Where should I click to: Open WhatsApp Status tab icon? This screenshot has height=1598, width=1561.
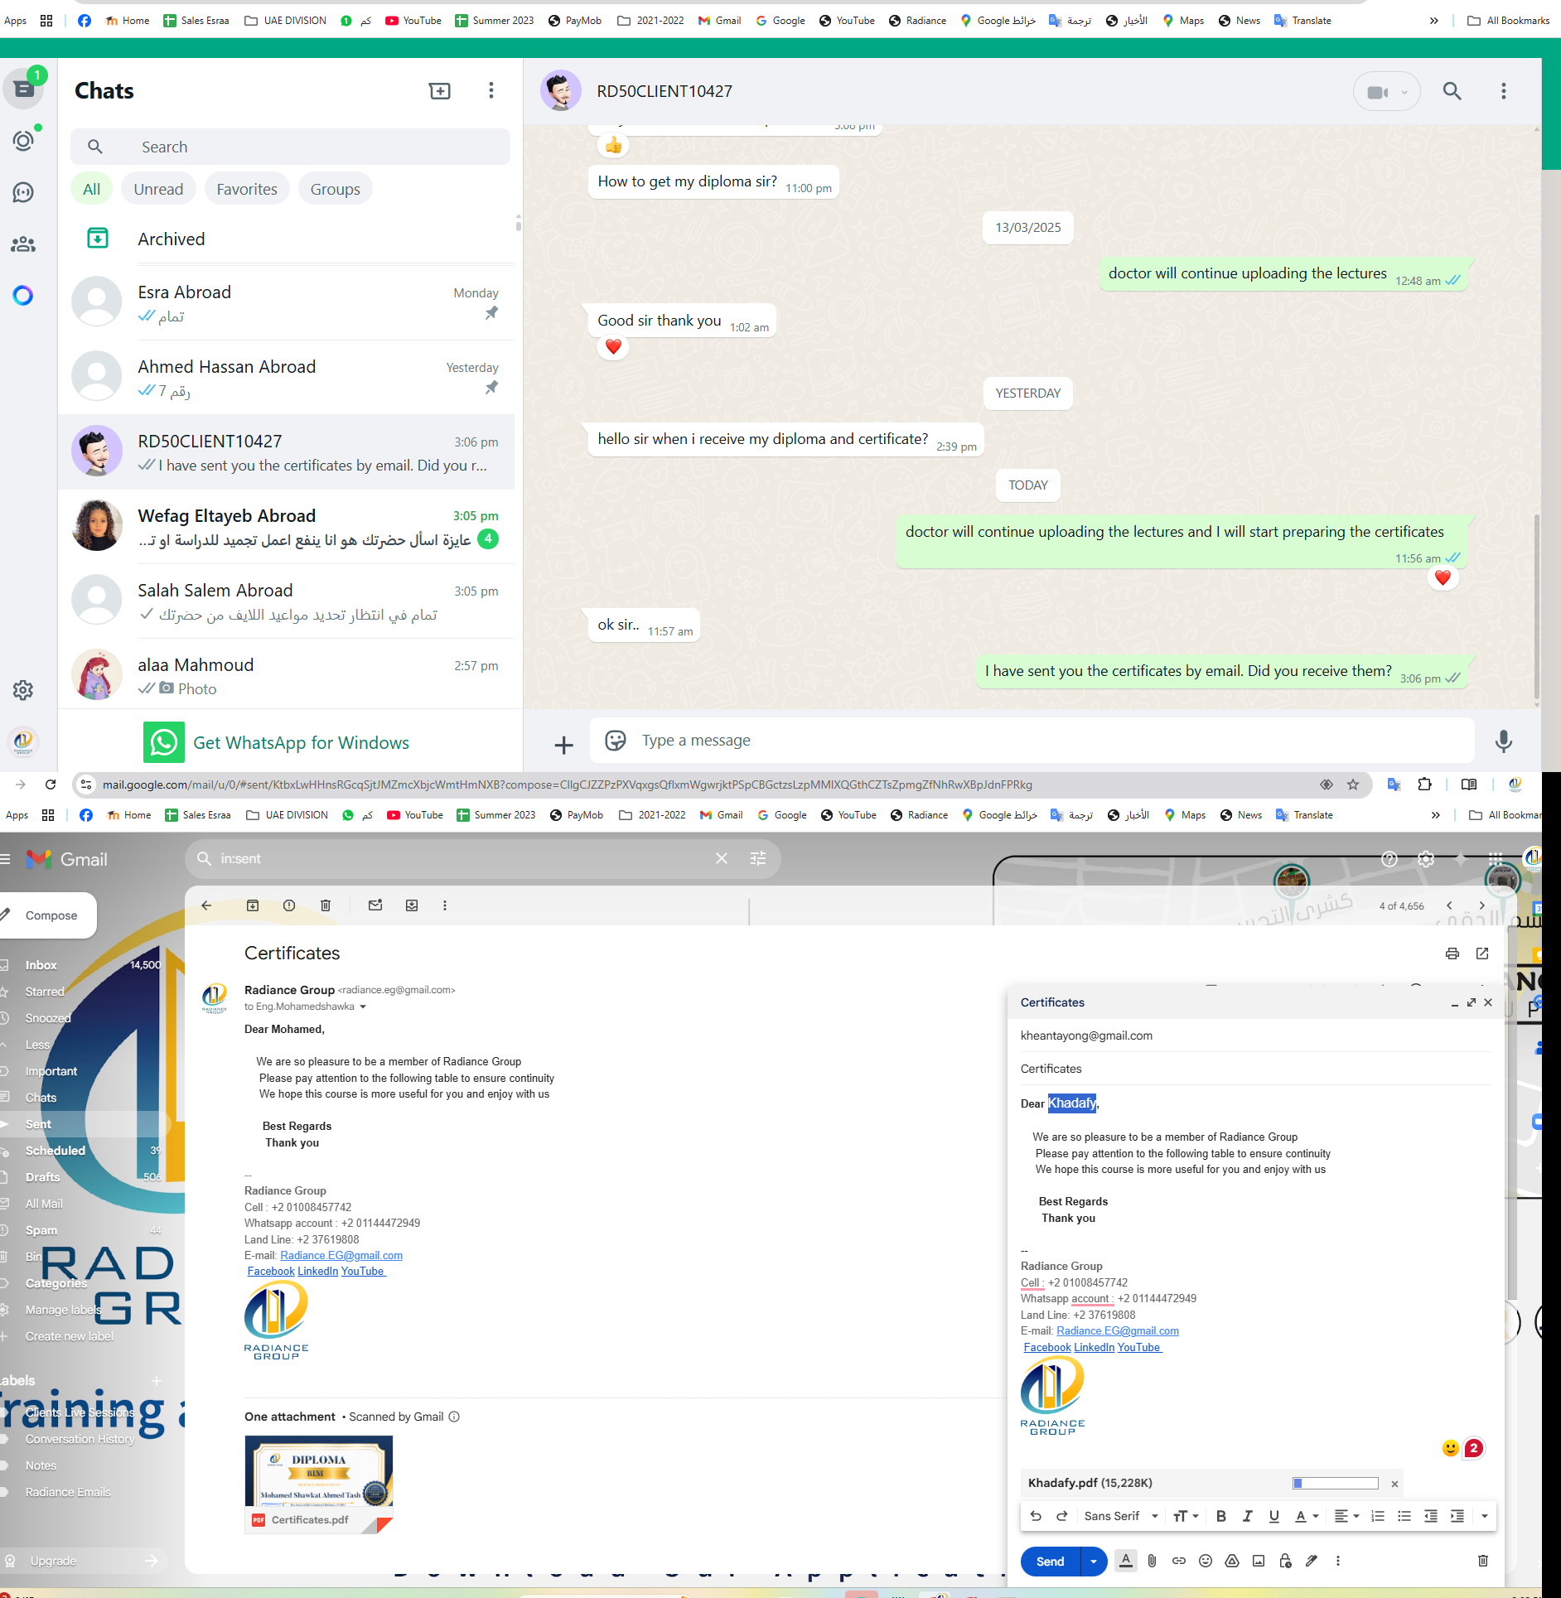point(23,140)
